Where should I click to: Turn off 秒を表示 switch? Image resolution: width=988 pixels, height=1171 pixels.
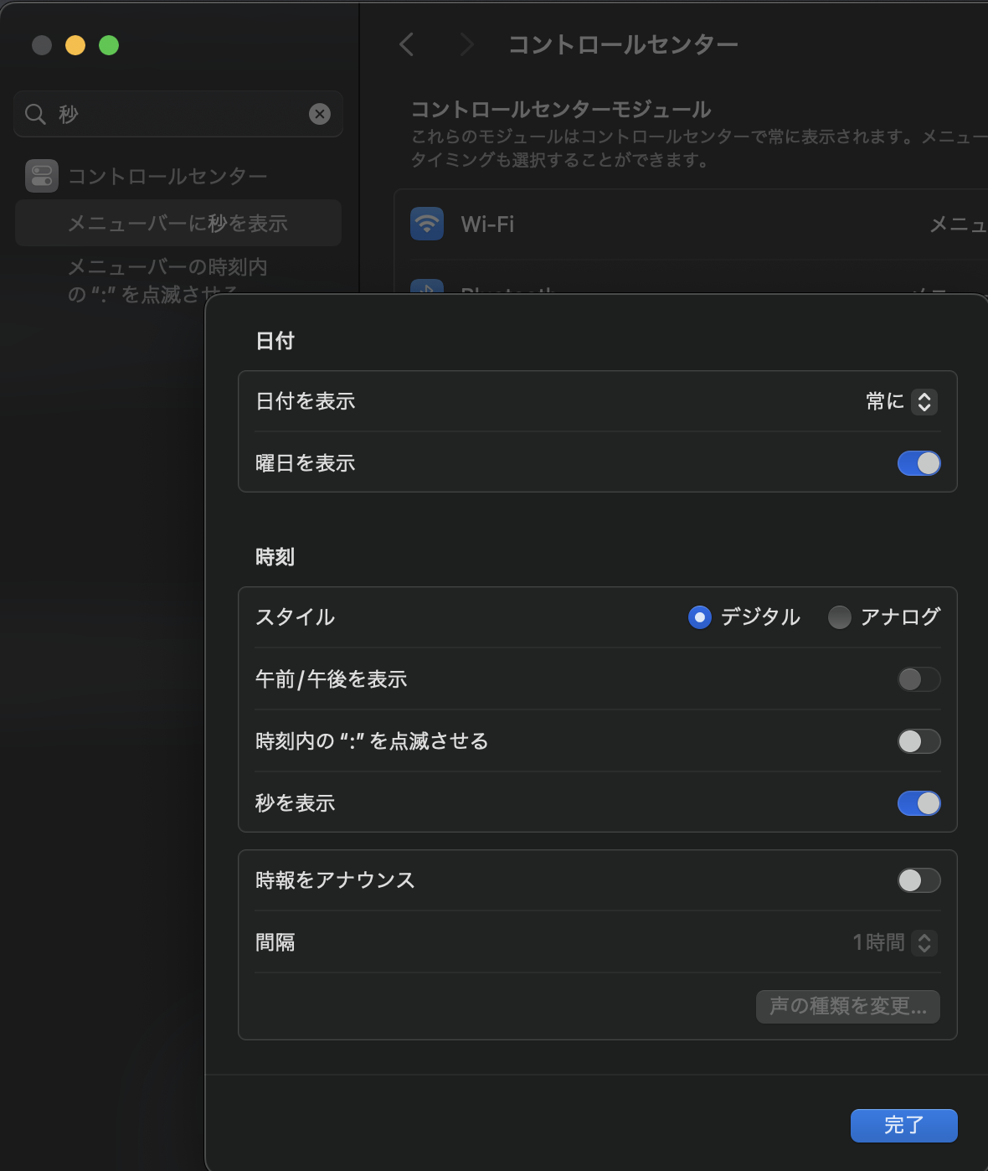click(x=919, y=803)
